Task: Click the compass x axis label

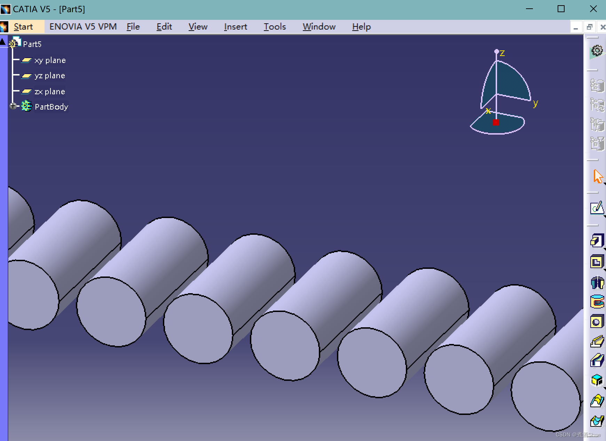Action: point(488,111)
